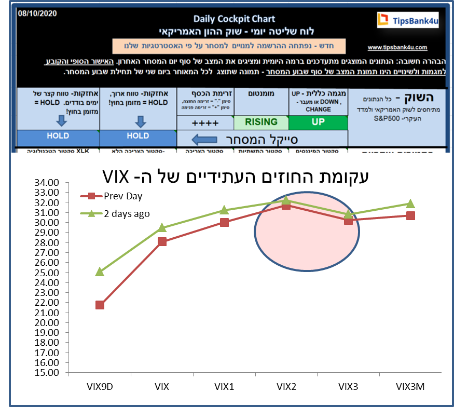Click the red square marker at VIX
454x407 pixels.
[x=162, y=241]
